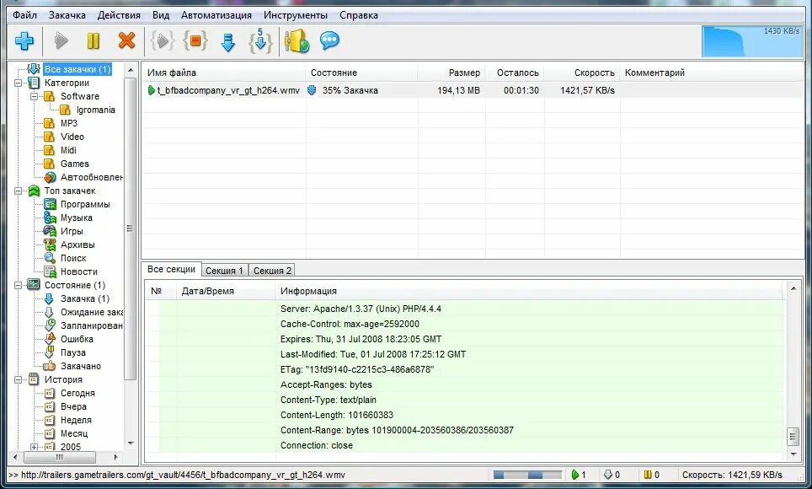Image resolution: width=812 pixels, height=489 pixels.
Task: Open the Вид menu
Action: click(x=161, y=15)
